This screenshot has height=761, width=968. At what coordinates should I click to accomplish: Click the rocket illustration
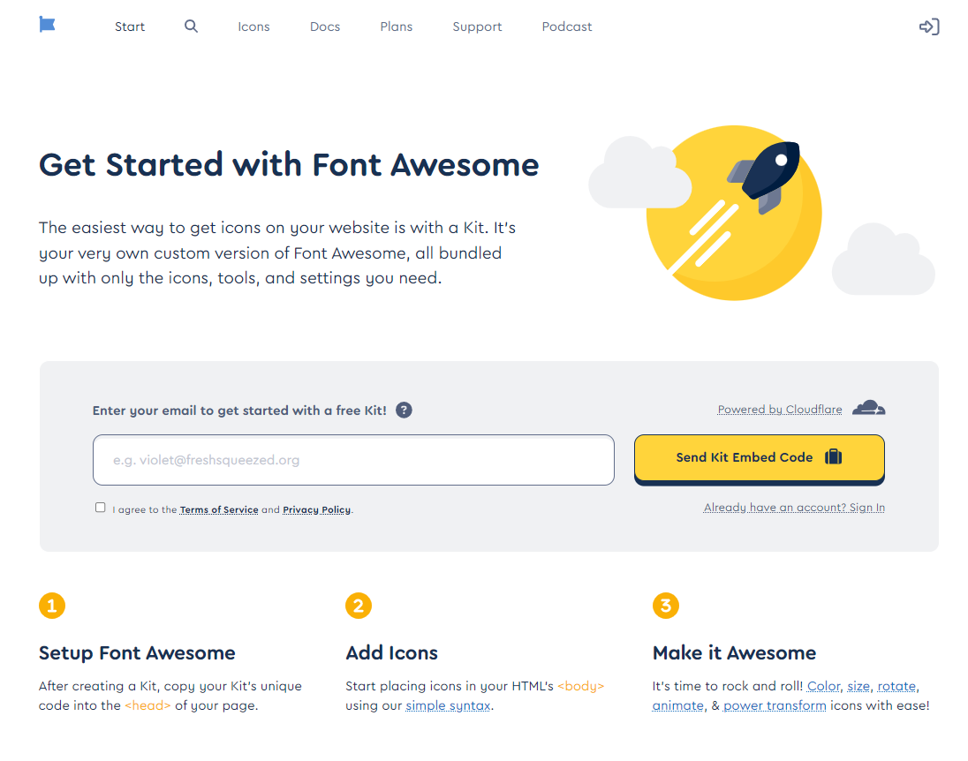pos(764,177)
